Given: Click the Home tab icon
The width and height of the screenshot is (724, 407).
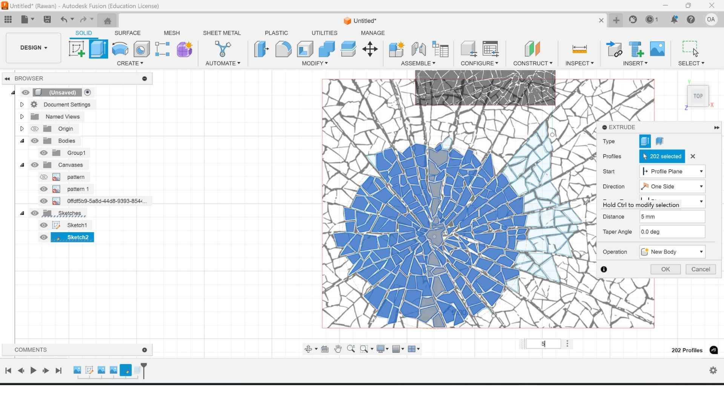Looking at the screenshot, I should tap(107, 21).
